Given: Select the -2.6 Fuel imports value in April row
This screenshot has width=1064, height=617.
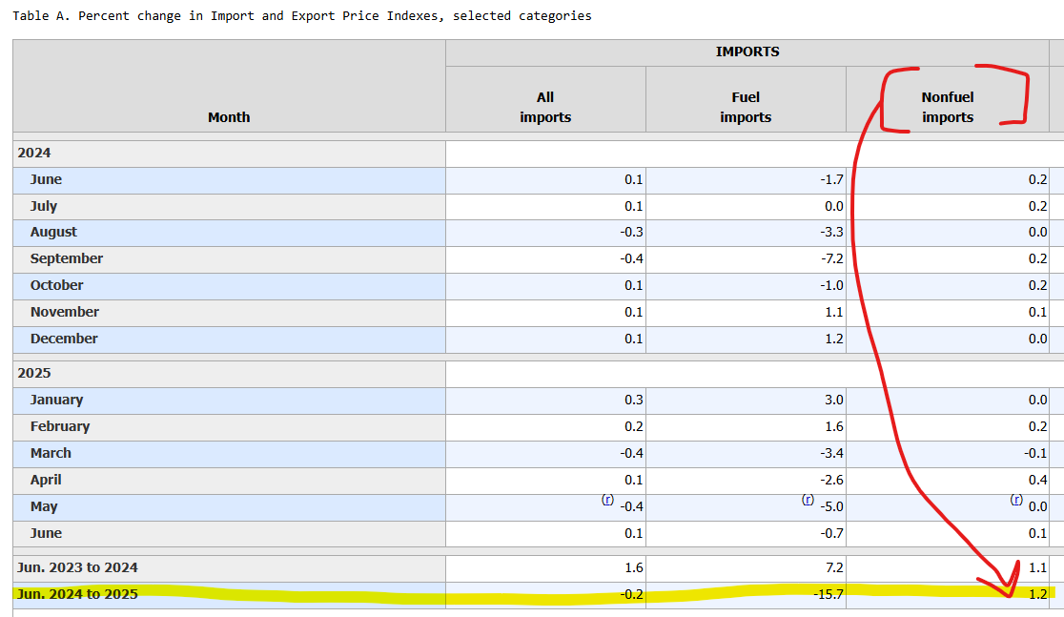Looking at the screenshot, I should [x=831, y=480].
